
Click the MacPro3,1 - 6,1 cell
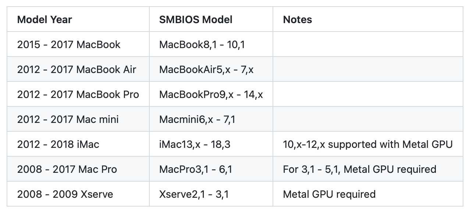click(x=196, y=169)
